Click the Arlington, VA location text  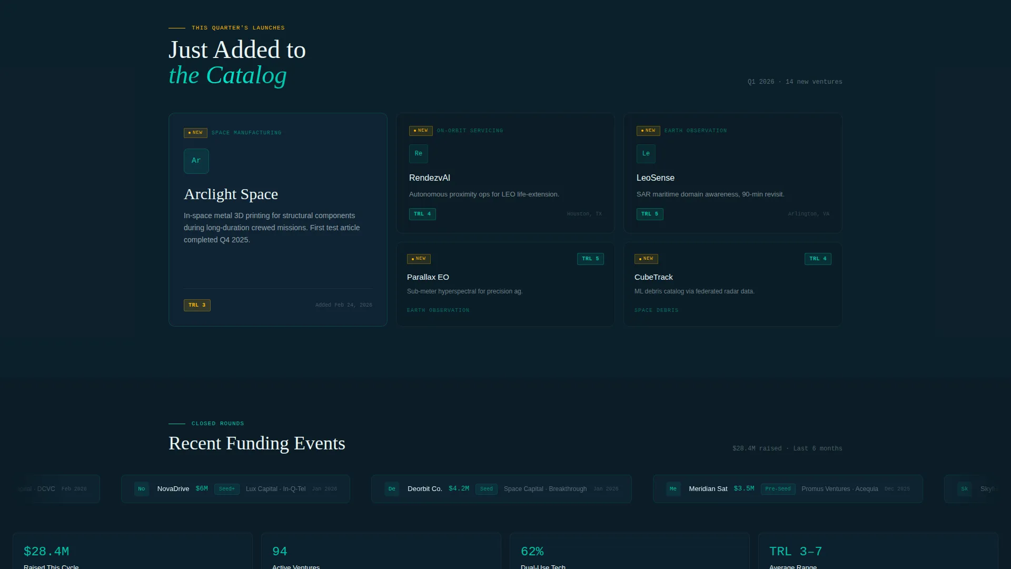pyautogui.click(x=809, y=214)
